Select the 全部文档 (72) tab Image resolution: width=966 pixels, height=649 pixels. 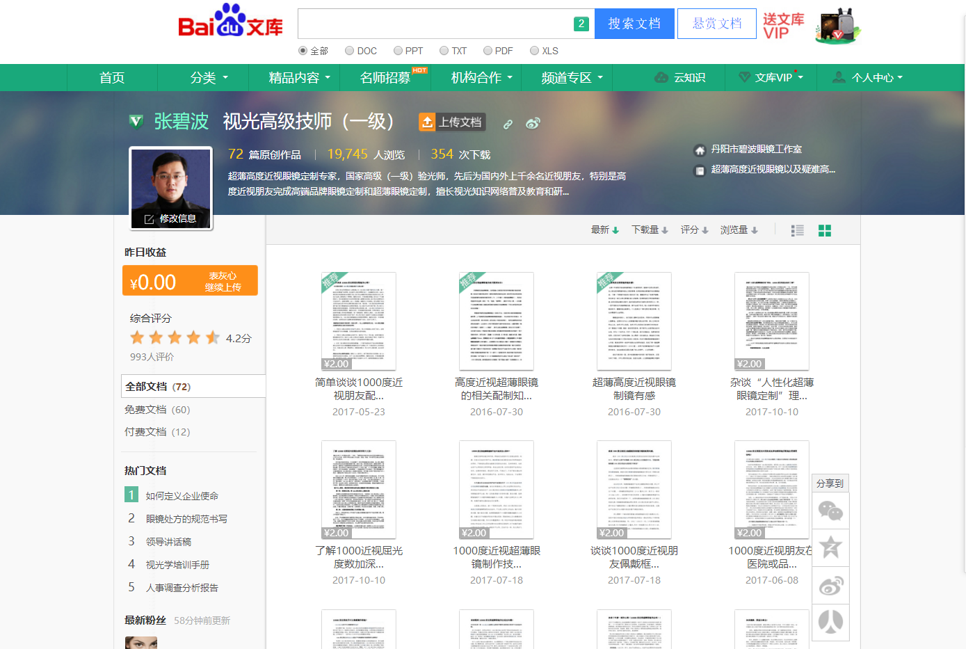(193, 387)
